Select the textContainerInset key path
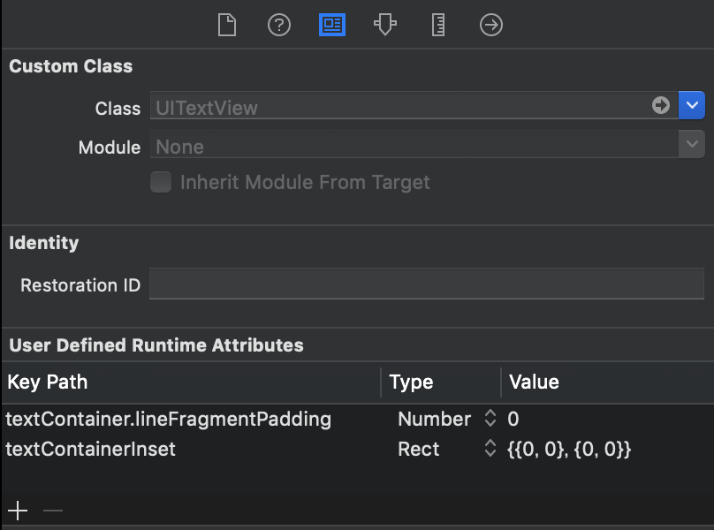The image size is (714, 530). pos(91,449)
